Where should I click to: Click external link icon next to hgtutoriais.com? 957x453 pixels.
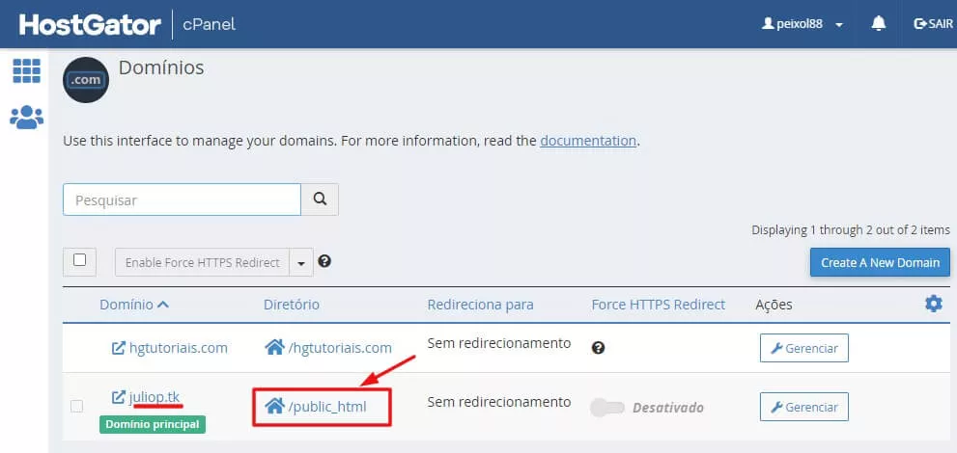tap(119, 348)
